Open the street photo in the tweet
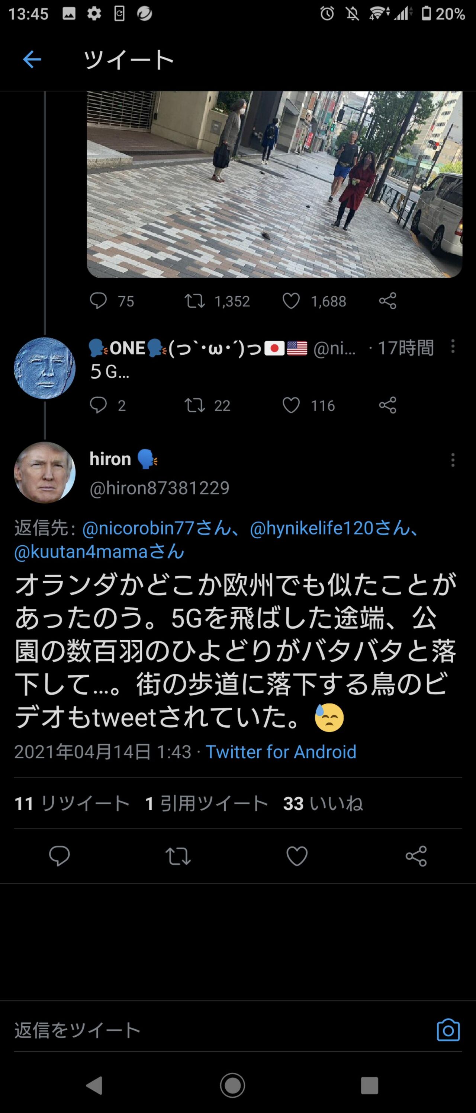476x1113 pixels. point(274,184)
